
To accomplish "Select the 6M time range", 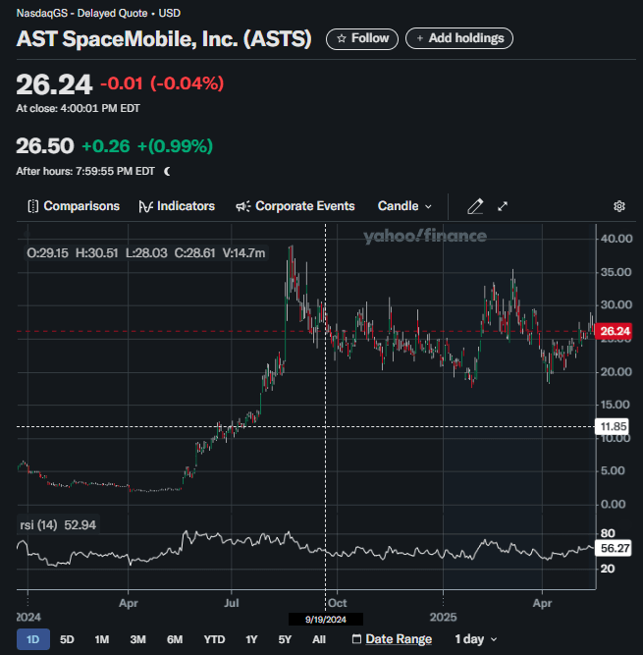I will coord(175,639).
